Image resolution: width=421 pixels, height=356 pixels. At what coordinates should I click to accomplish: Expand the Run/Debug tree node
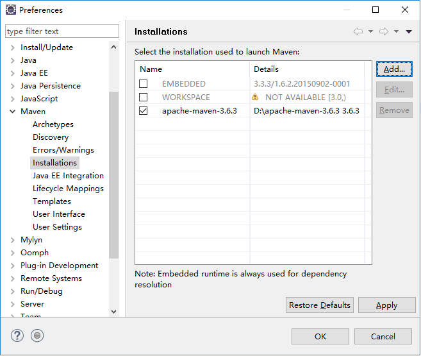pyautogui.click(x=13, y=291)
